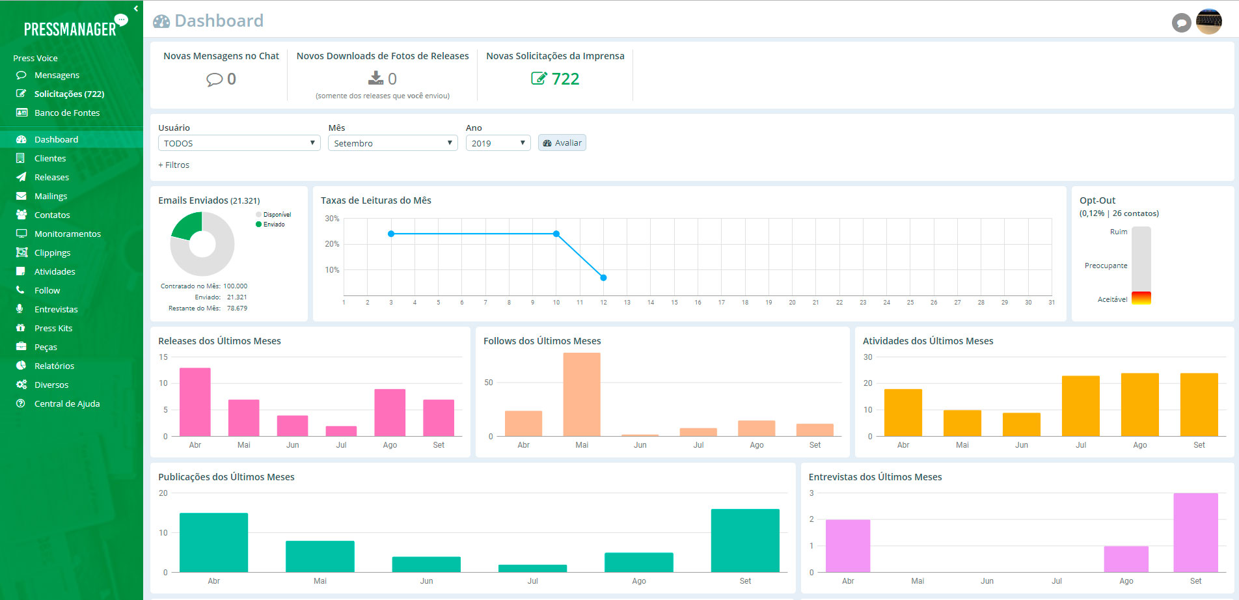Click the Opt-Out gauge bar

[x=1141, y=266]
